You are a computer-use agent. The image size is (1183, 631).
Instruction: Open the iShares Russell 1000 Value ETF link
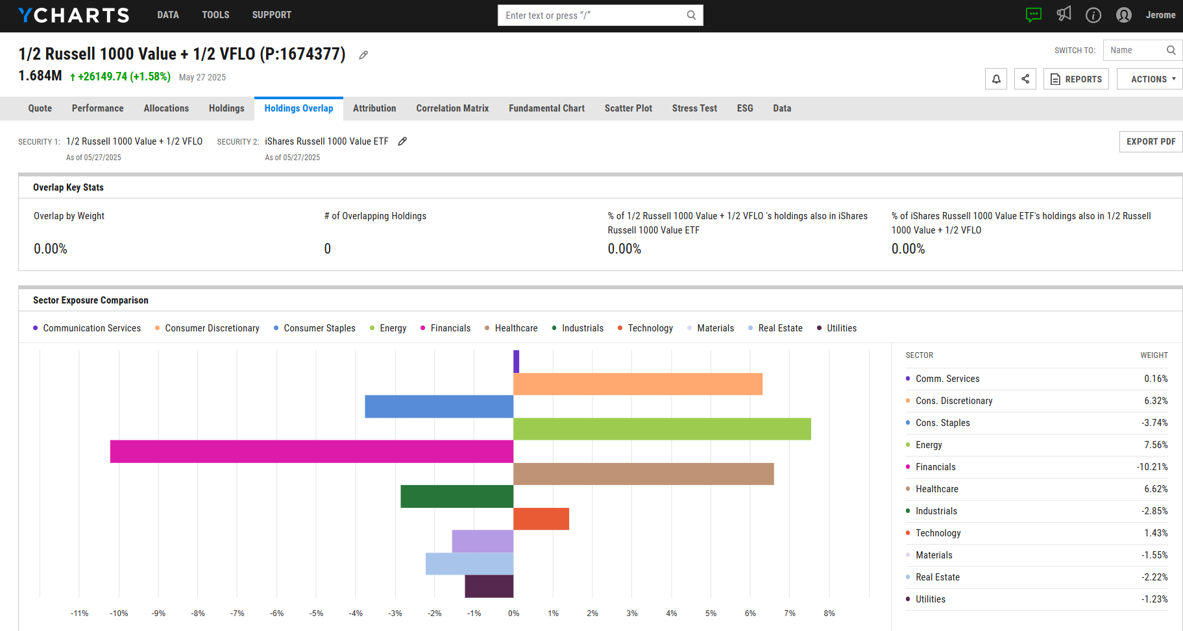tap(326, 141)
